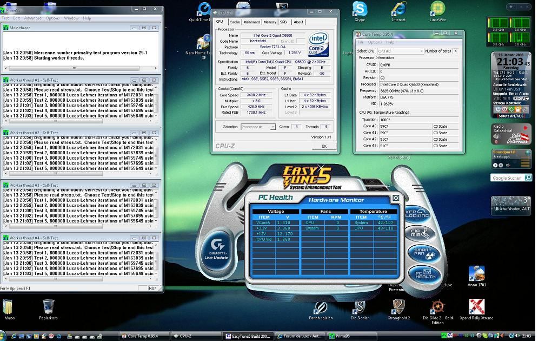The width and height of the screenshot is (545, 341).
Task: Click the EasyTune5 Build taskbar button
Action: tap(248, 336)
